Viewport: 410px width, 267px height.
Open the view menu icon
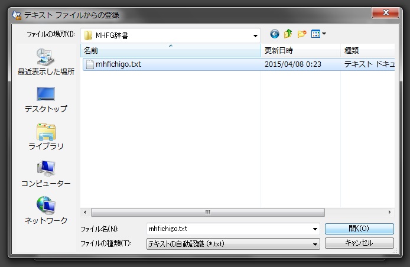pos(315,34)
